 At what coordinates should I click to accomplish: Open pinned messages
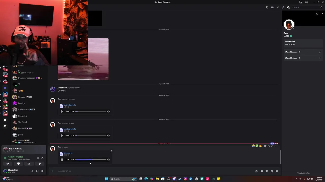tap(278, 7)
